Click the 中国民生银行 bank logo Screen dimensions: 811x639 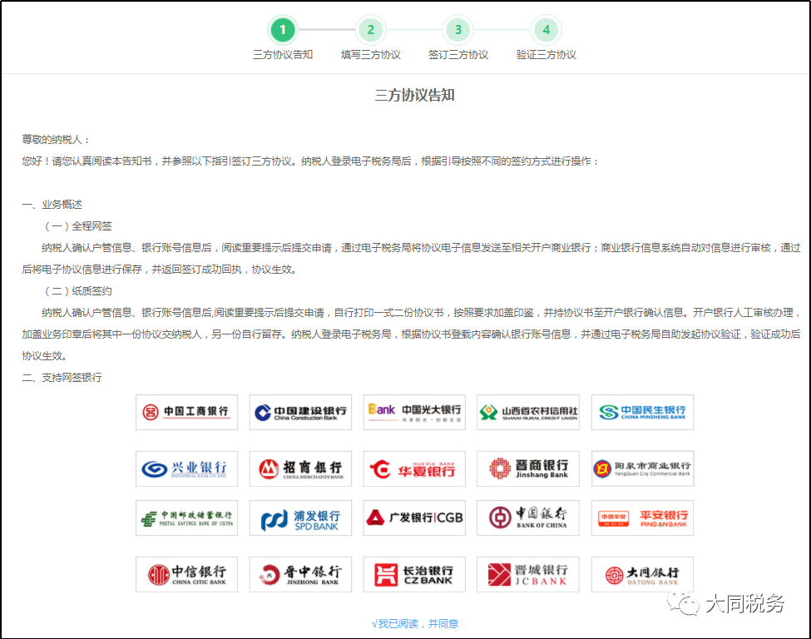tap(642, 413)
